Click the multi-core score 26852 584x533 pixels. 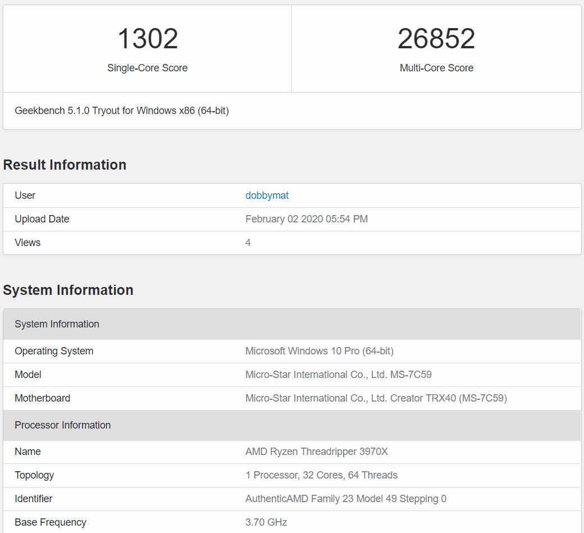point(436,39)
